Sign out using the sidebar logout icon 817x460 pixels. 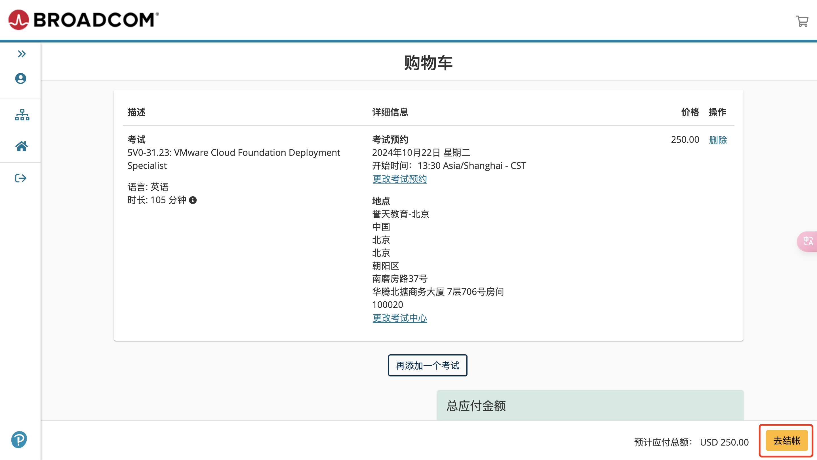(21, 178)
